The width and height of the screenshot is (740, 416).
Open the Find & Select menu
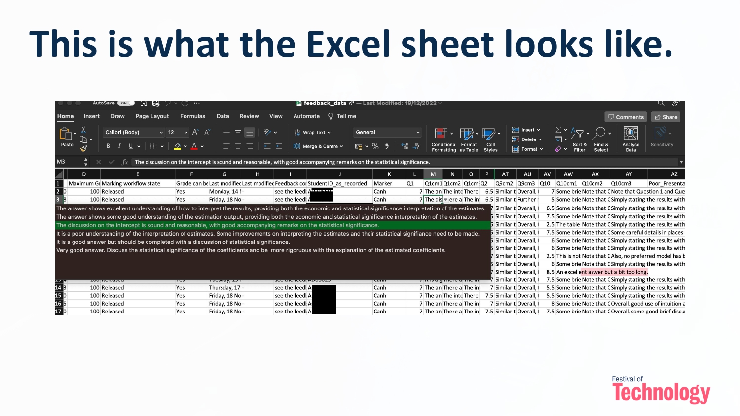click(x=601, y=139)
